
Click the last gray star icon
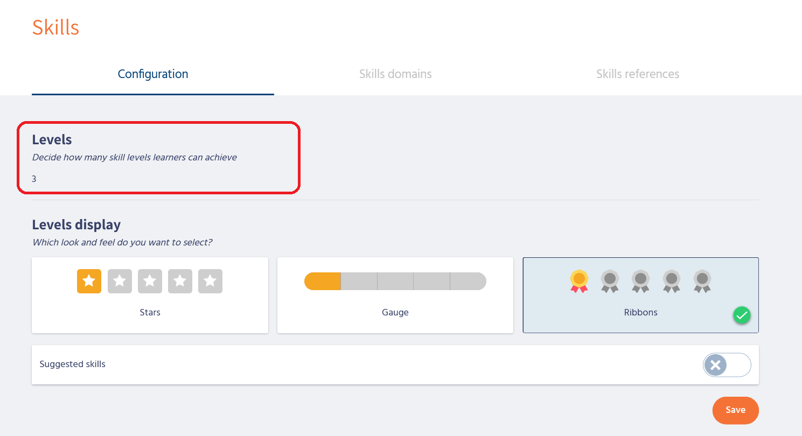coord(210,281)
